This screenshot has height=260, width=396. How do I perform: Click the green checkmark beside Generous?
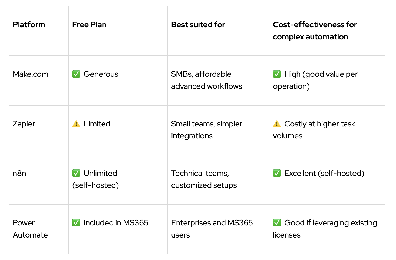[x=76, y=74]
